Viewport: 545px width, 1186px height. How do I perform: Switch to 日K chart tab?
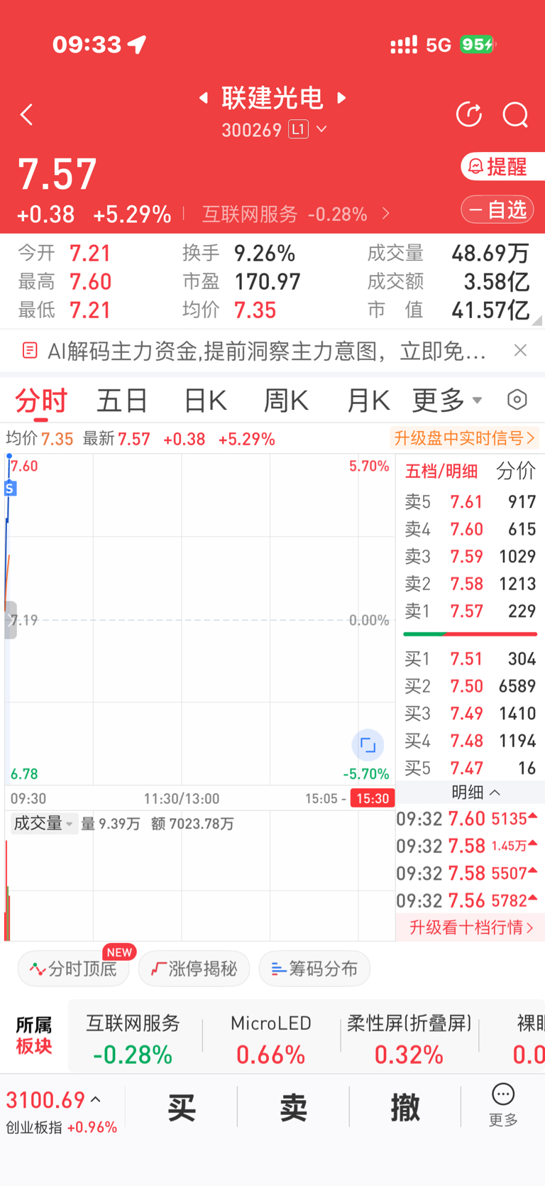(x=205, y=401)
